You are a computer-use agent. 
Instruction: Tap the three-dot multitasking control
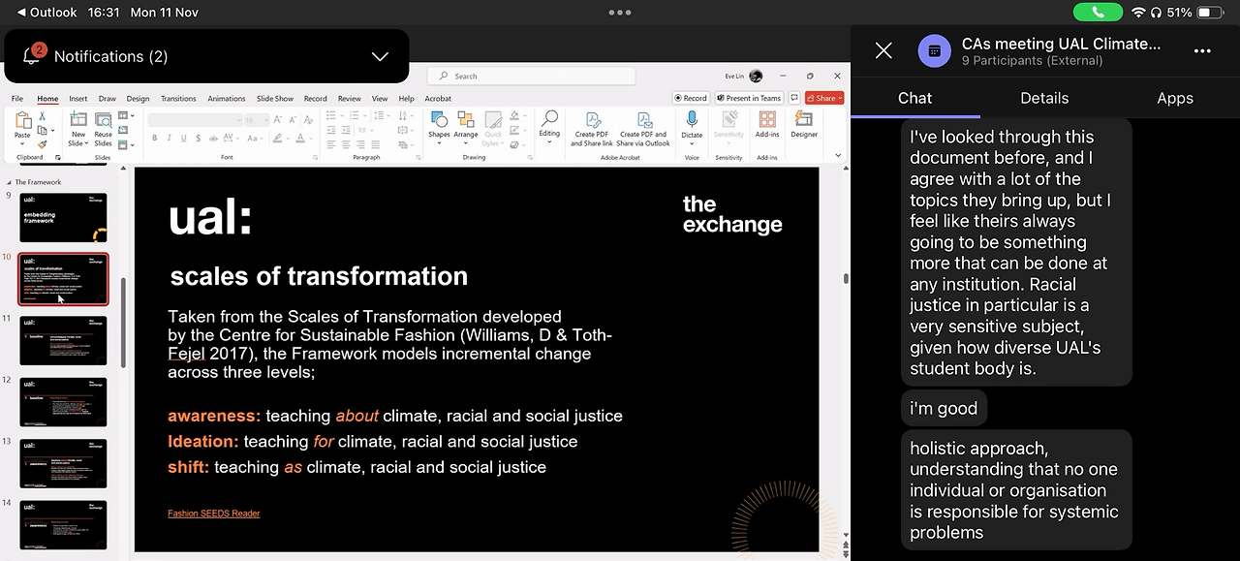pyautogui.click(x=620, y=13)
